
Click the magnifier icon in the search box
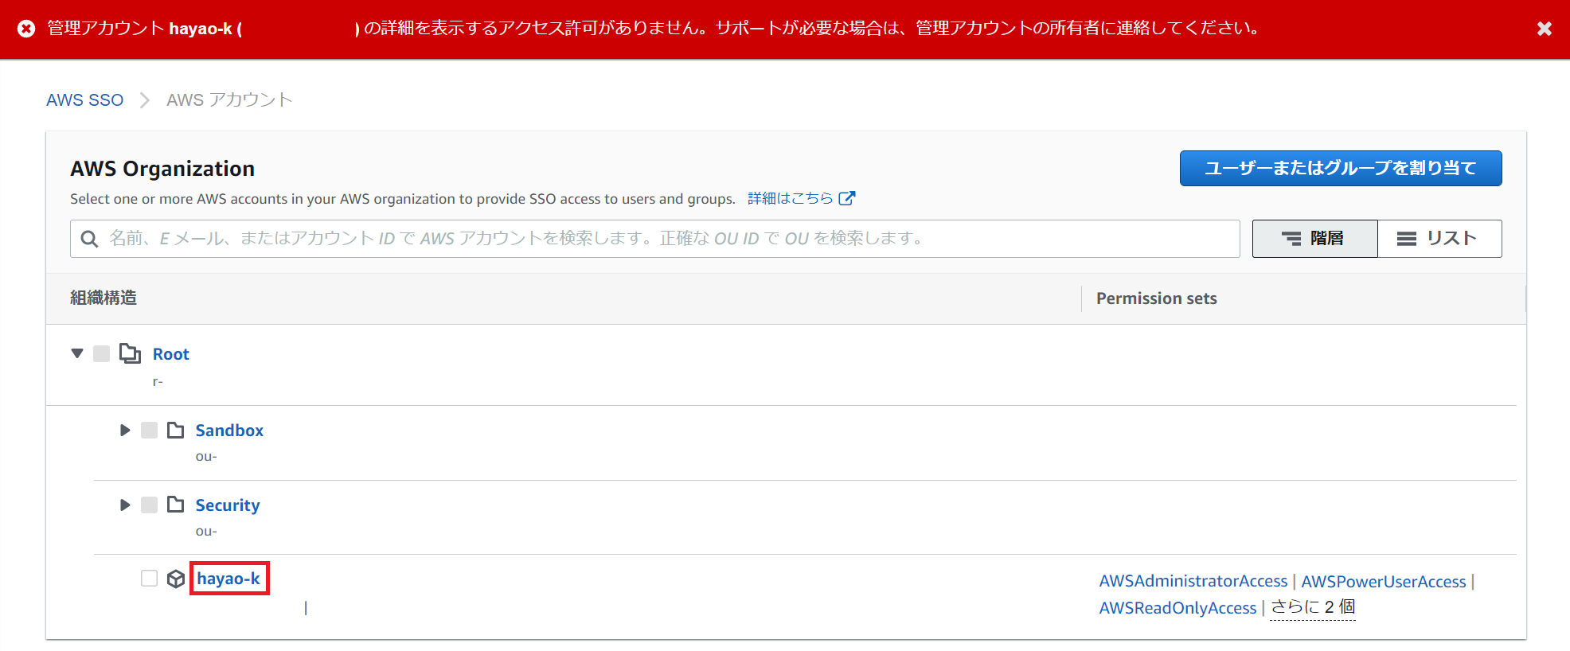(x=89, y=239)
